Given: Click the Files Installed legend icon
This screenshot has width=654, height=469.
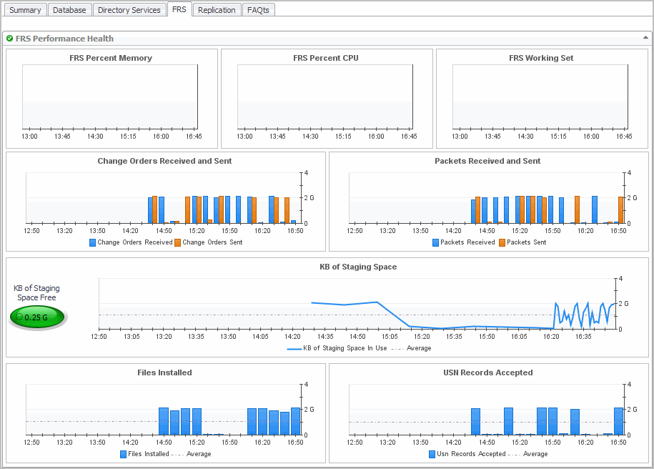Looking at the screenshot, I should point(124,454).
